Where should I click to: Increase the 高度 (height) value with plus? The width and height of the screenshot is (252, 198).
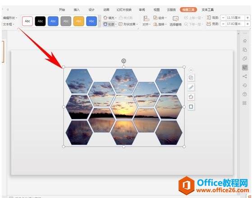[247, 18]
